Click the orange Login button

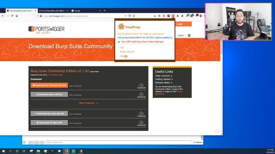point(183,24)
